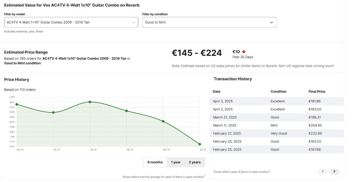Click the Final Price column header
This screenshot has width=357, height=182.
click(x=317, y=92)
